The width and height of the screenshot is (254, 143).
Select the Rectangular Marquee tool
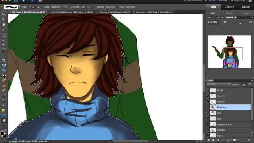coord(4,35)
